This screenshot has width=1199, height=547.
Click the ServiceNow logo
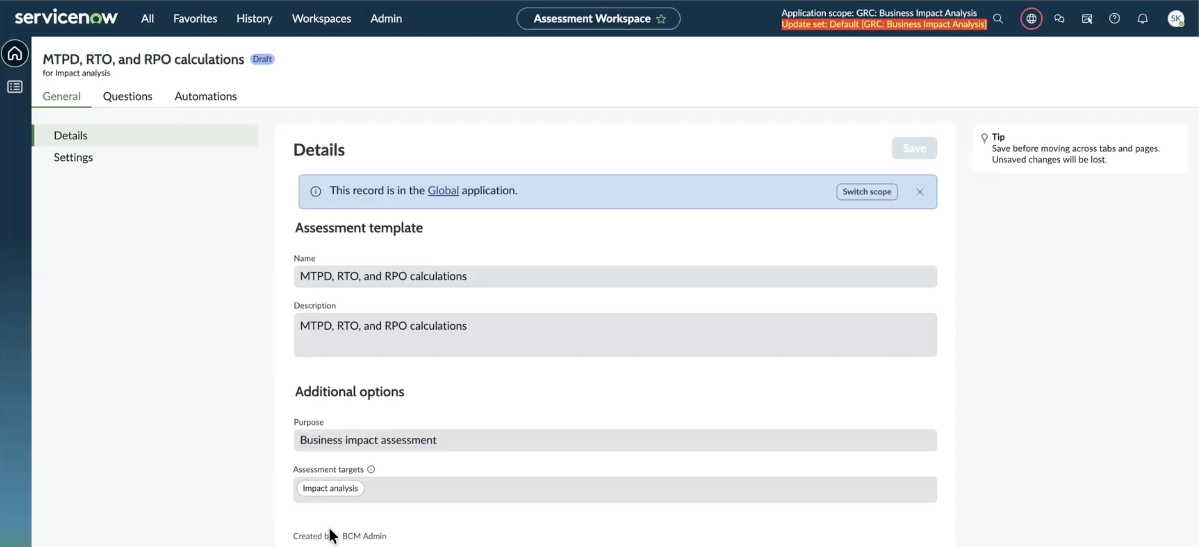66,18
